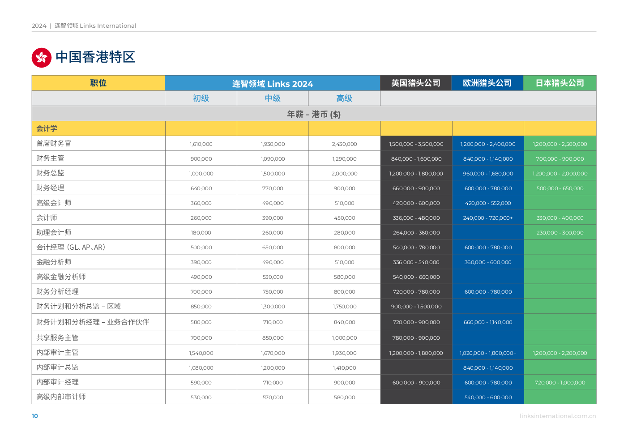628x444 pixels.
Task: Select the 财务总监 row label
Action: click(50, 173)
